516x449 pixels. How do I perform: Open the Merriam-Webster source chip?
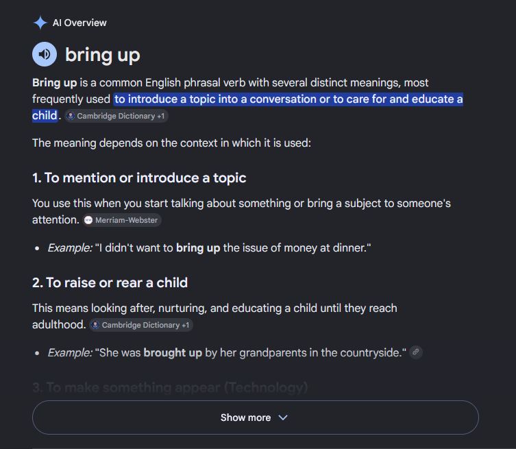click(x=122, y=220)
